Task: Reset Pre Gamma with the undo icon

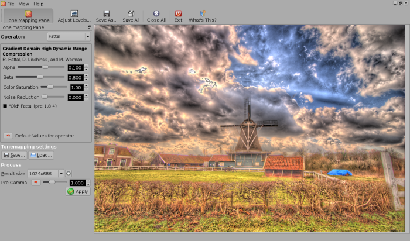Action: click(x=36, y=183)
